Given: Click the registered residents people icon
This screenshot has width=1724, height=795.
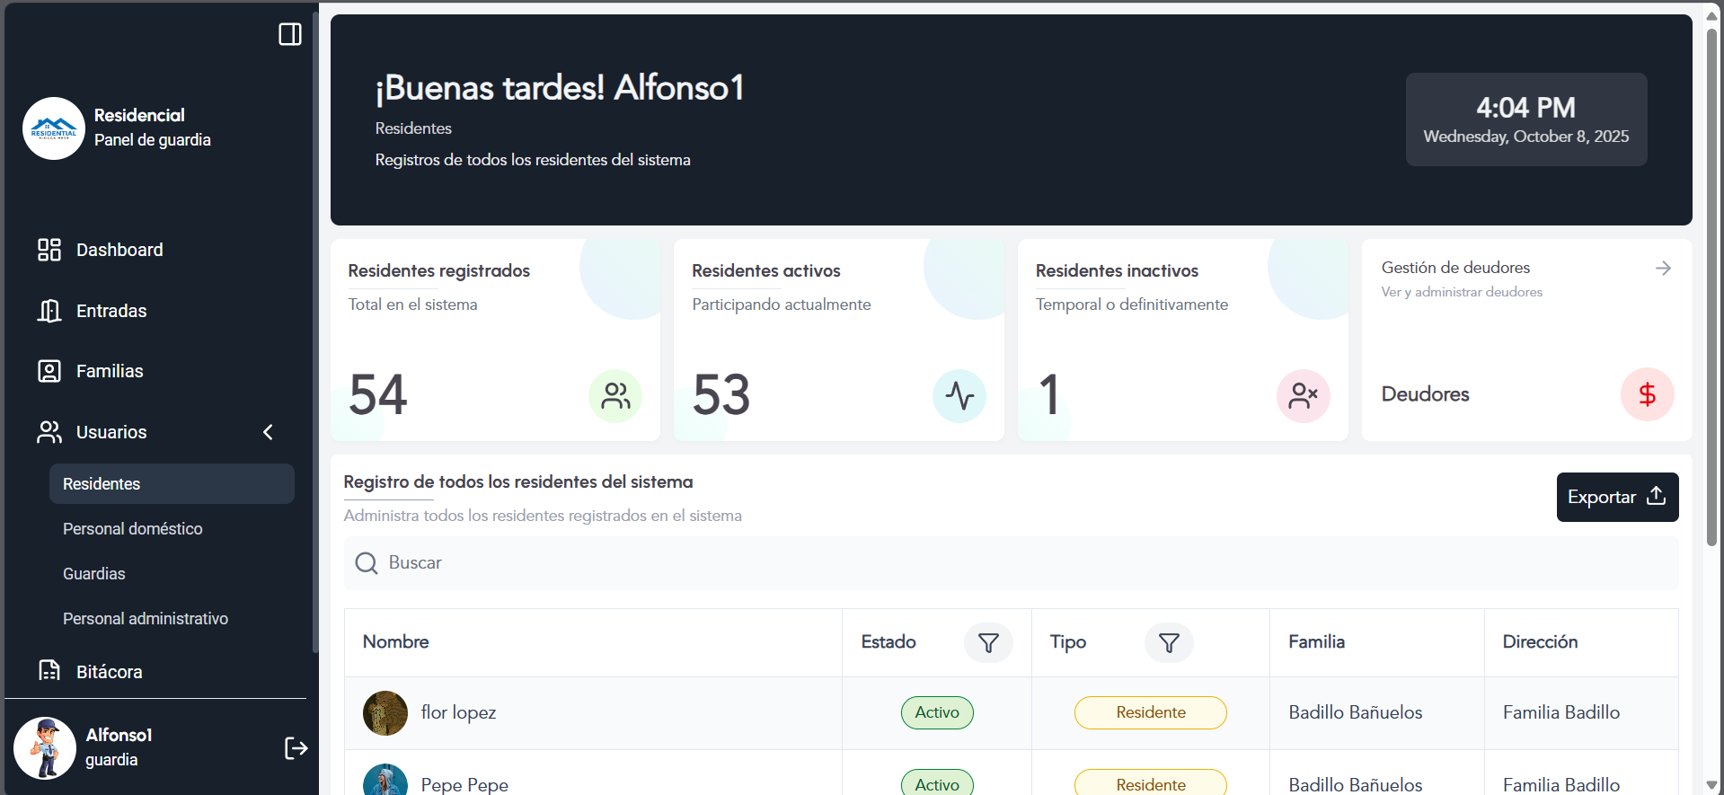Looking at the screenshot, I should pos(615,395).
